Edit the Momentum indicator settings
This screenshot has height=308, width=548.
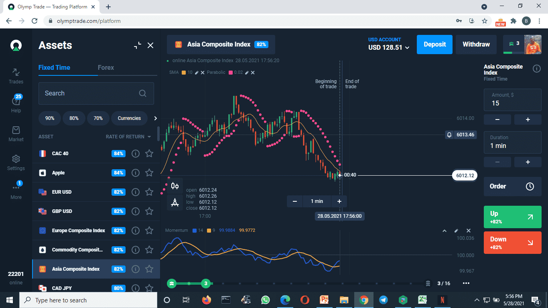click(456, 231)
